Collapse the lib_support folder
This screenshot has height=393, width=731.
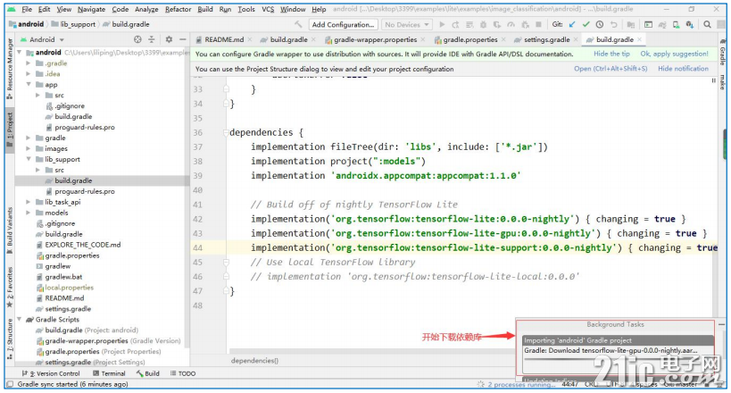coord(29,159)
